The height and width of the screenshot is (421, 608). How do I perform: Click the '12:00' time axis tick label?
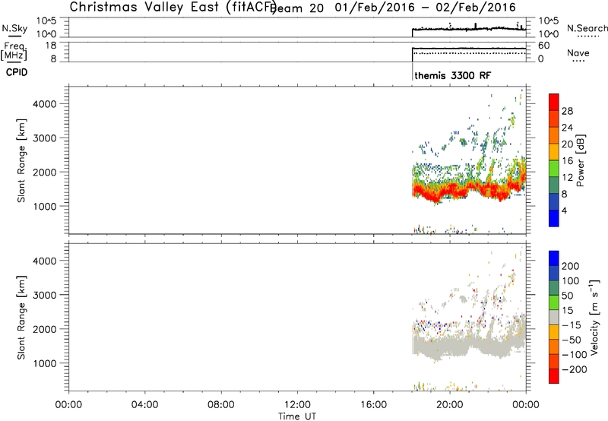(x=297, y=404)
